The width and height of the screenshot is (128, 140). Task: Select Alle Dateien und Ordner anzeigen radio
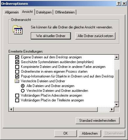tap(23, 86)
